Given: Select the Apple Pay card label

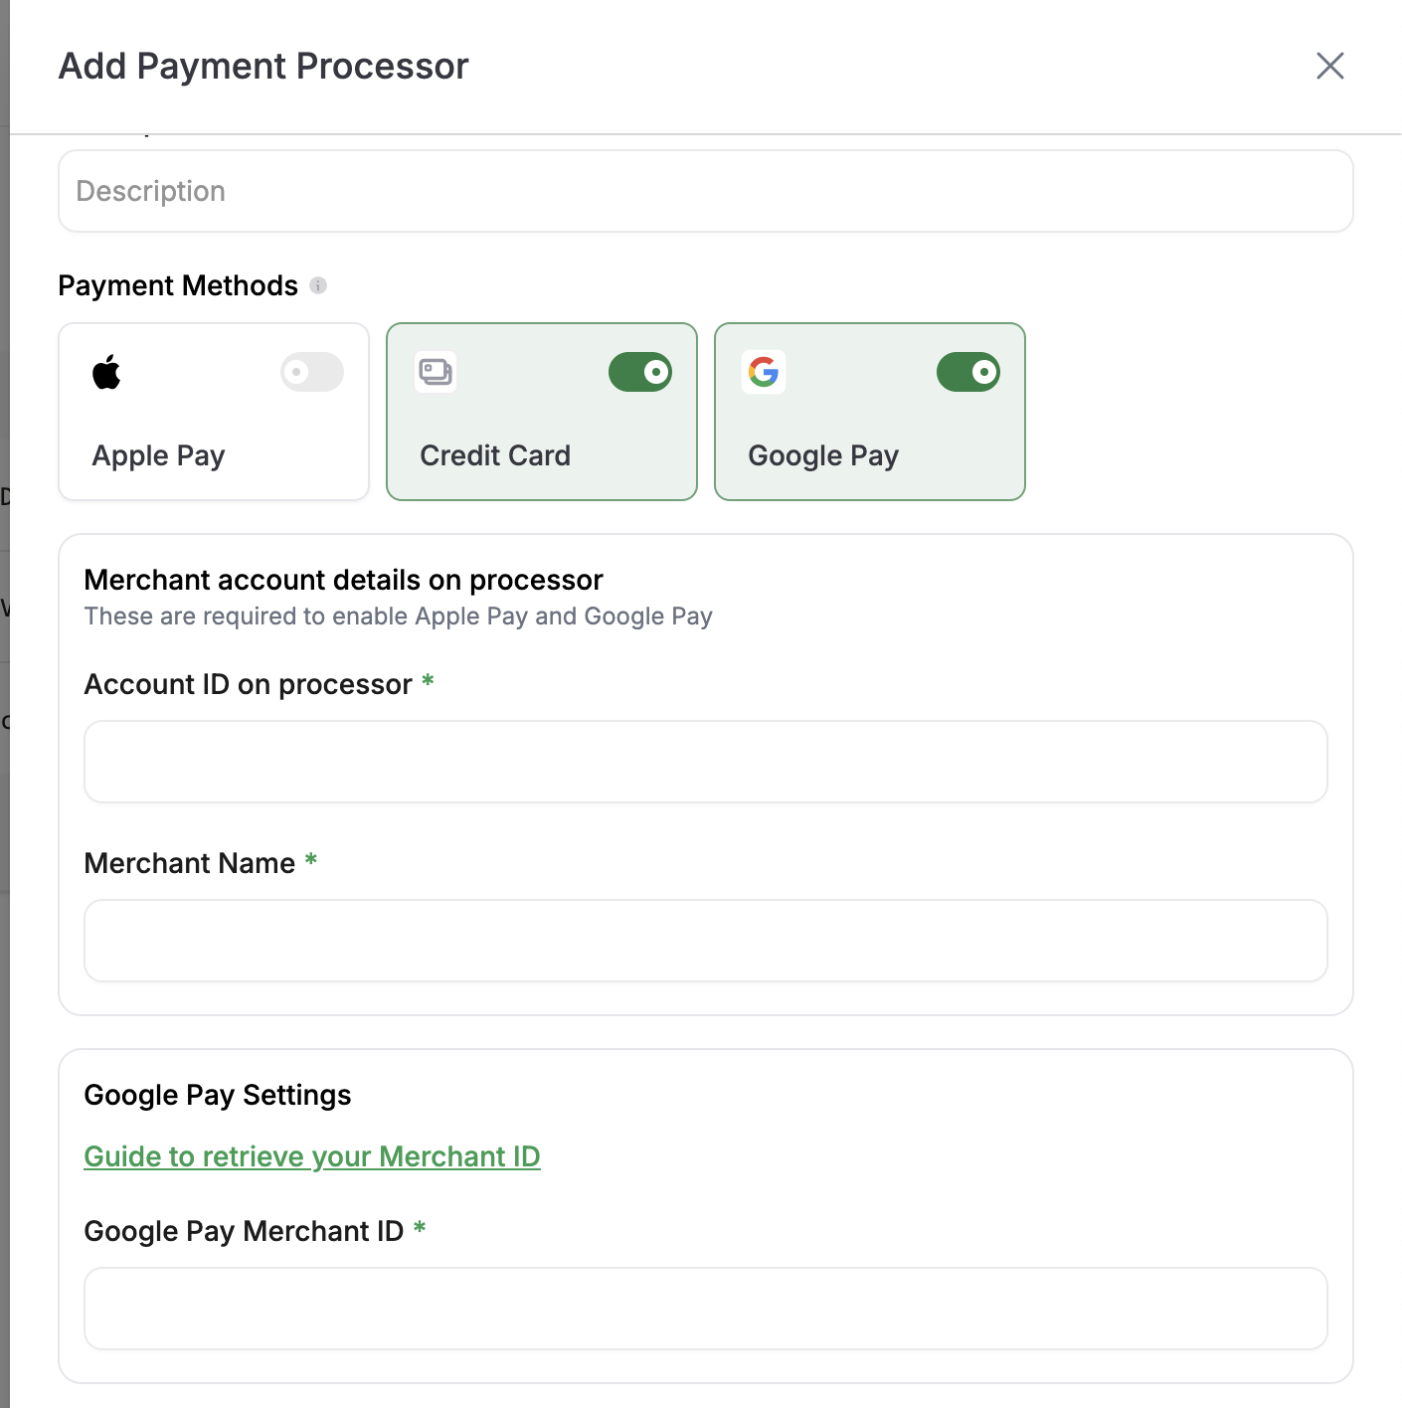Looking at the screenshot, I should [159, 455].
